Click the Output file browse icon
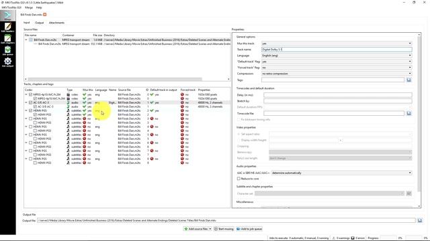The image size is (430, 241). 420,220
